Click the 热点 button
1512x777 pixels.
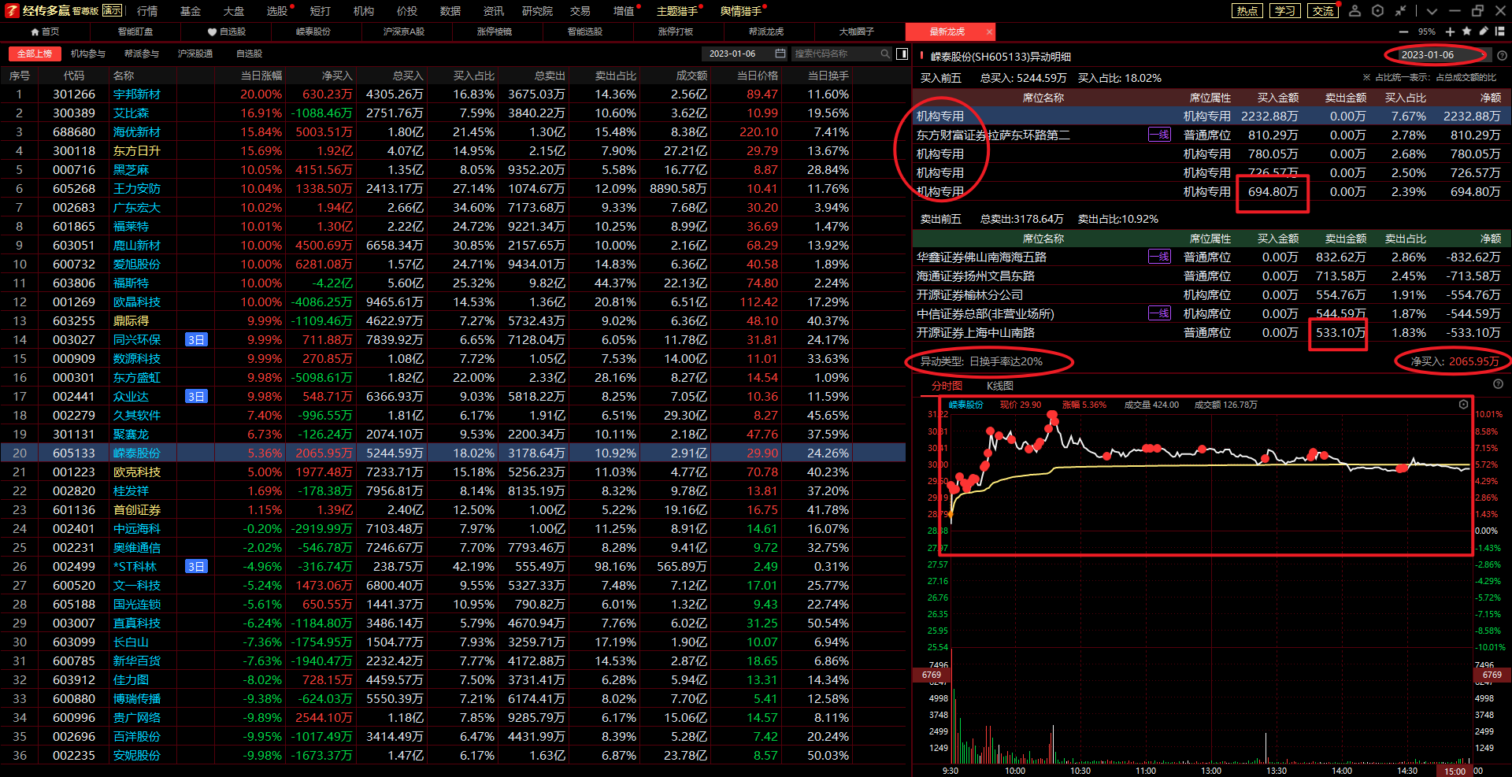pos(1247,11)
